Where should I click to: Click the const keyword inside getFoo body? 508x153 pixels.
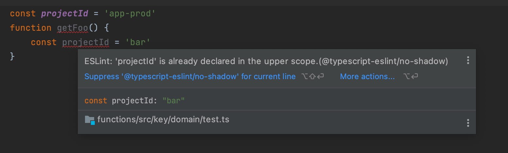(43, 42)
